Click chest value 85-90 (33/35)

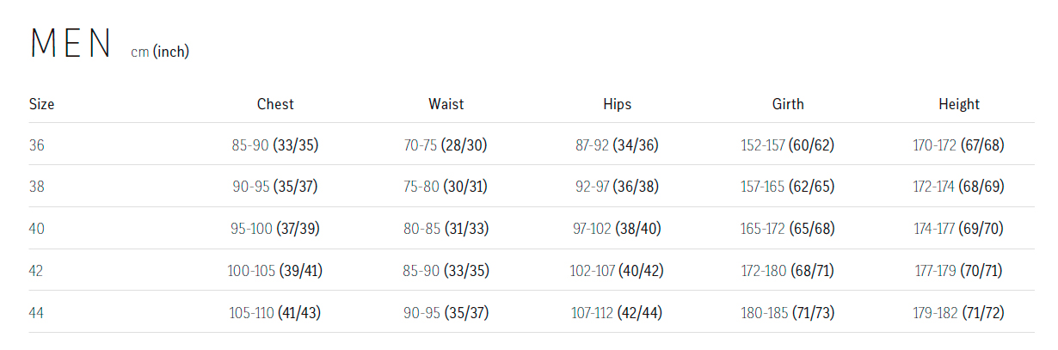click(275, 145)
